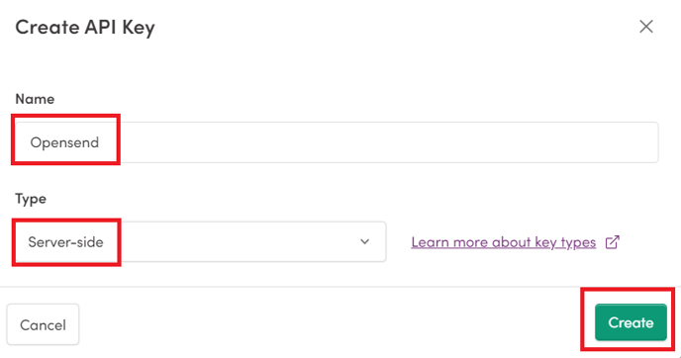
Task: Submit the form with Create
Action: pos(631,322)
